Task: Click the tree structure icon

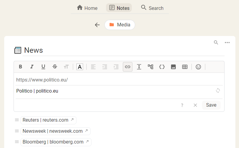Action: [151, 67]
